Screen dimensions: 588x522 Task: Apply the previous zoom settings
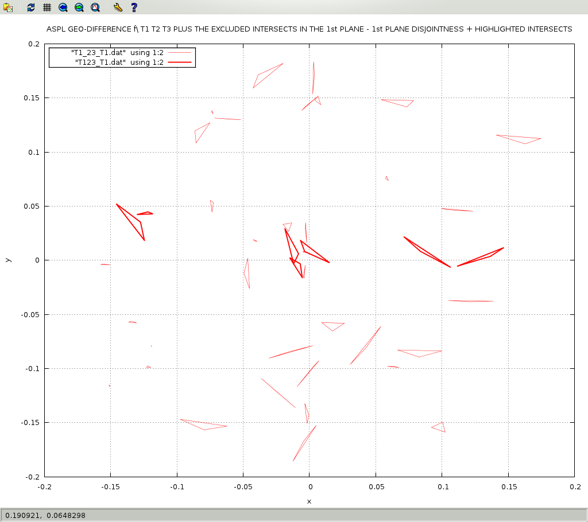coord(63,7)
